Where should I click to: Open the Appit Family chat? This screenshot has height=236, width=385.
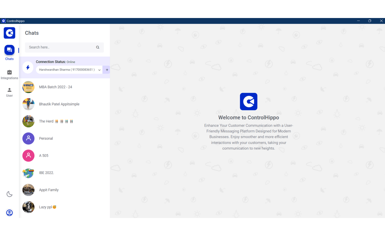point(65,190)
